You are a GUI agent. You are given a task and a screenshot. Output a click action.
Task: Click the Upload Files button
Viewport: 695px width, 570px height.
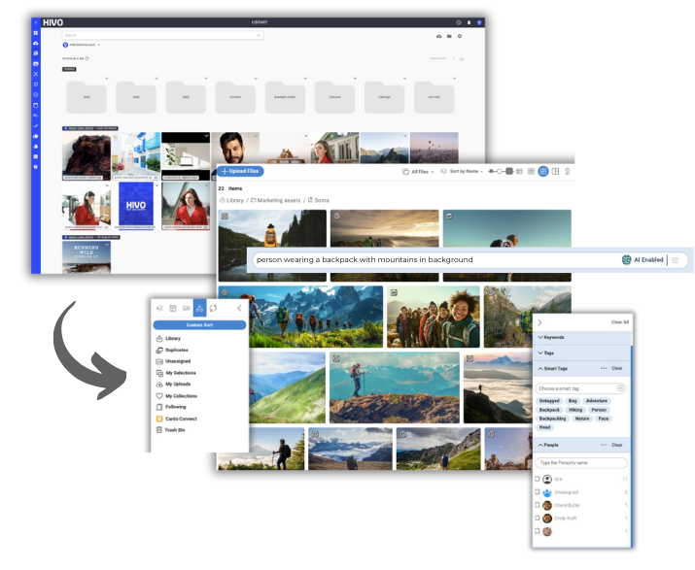pyautogui.click(x=239, y=171)
